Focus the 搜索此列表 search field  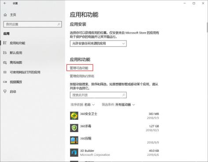[98, 95]
